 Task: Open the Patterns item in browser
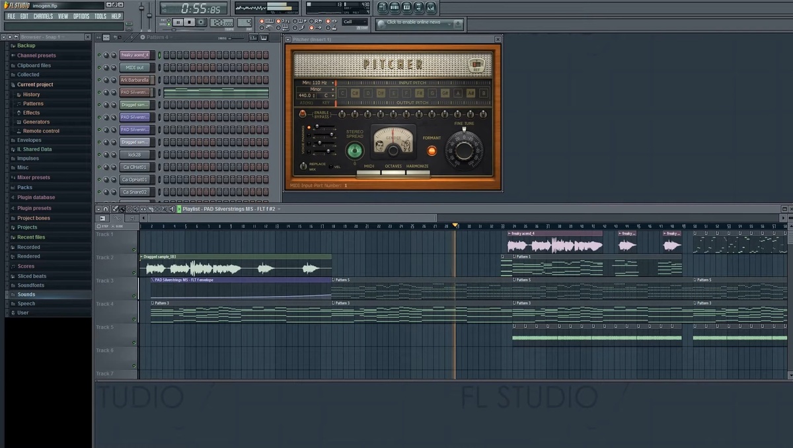tap(33, 104)
